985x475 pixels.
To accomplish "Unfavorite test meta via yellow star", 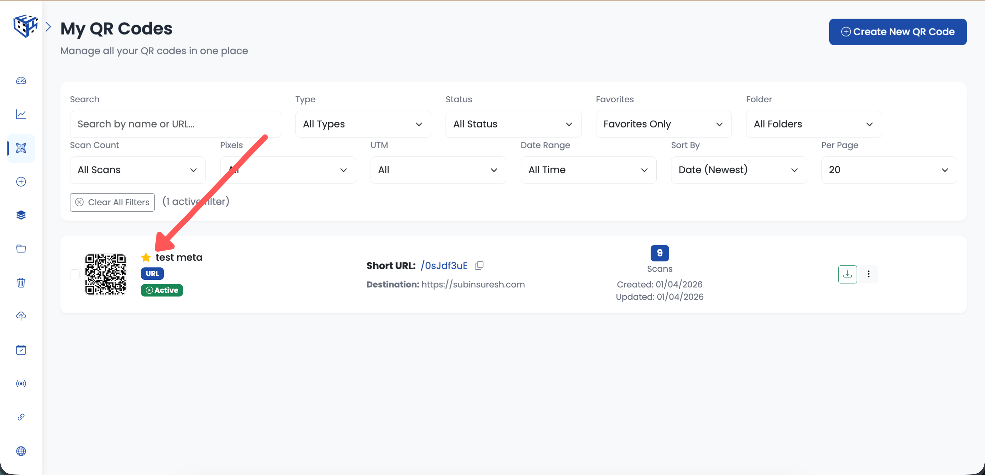I will (146, 258).
